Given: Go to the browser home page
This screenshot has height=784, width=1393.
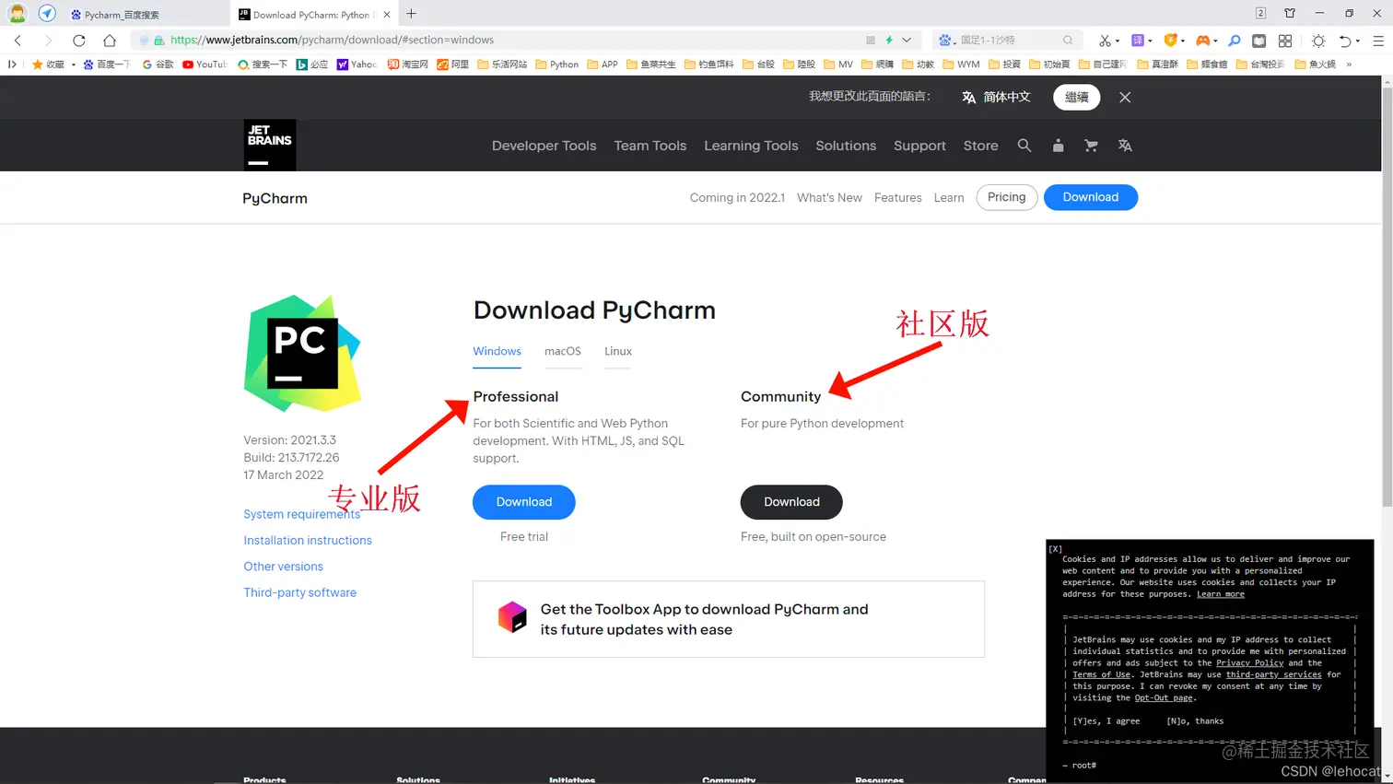Looking at the screenshot, I should pyautogui.click(x=110, y=40).
